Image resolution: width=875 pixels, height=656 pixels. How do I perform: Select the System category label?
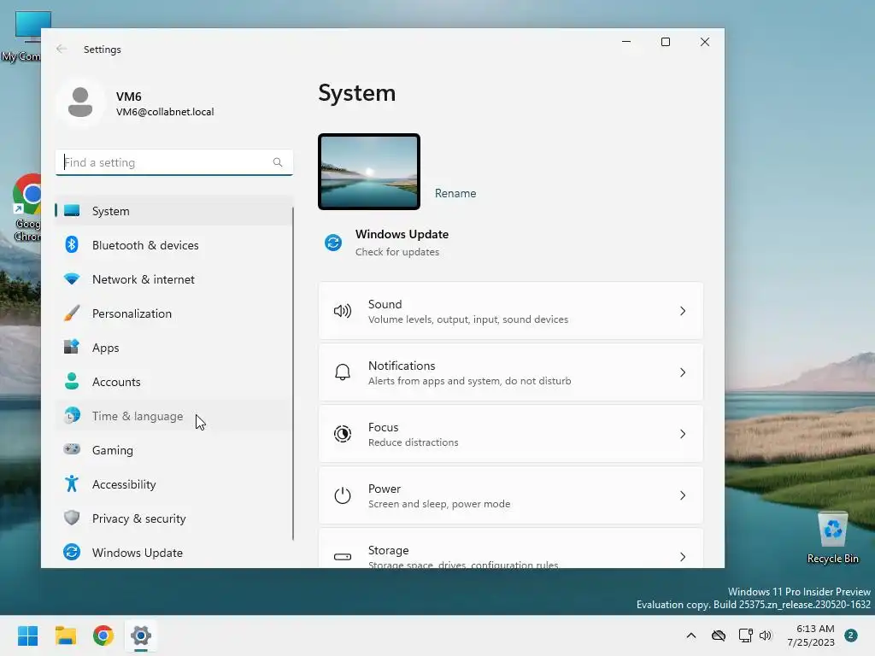pos(110,211)
